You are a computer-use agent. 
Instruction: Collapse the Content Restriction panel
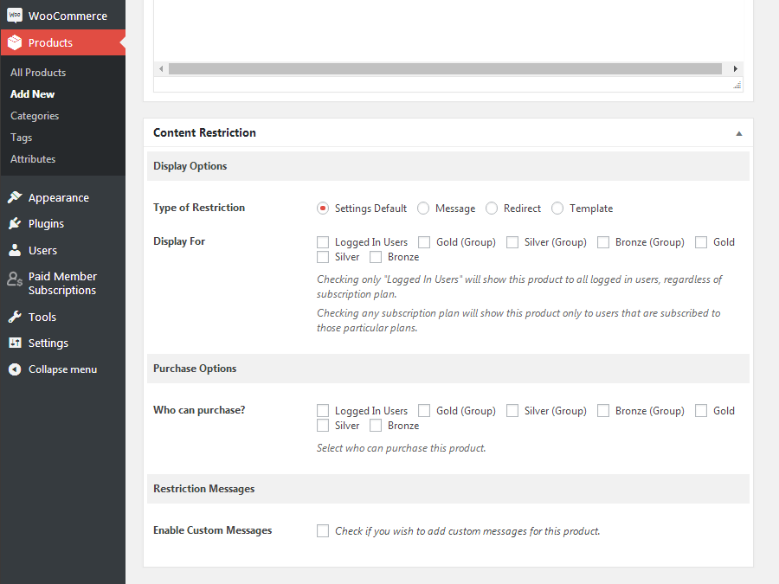[739, 133]
